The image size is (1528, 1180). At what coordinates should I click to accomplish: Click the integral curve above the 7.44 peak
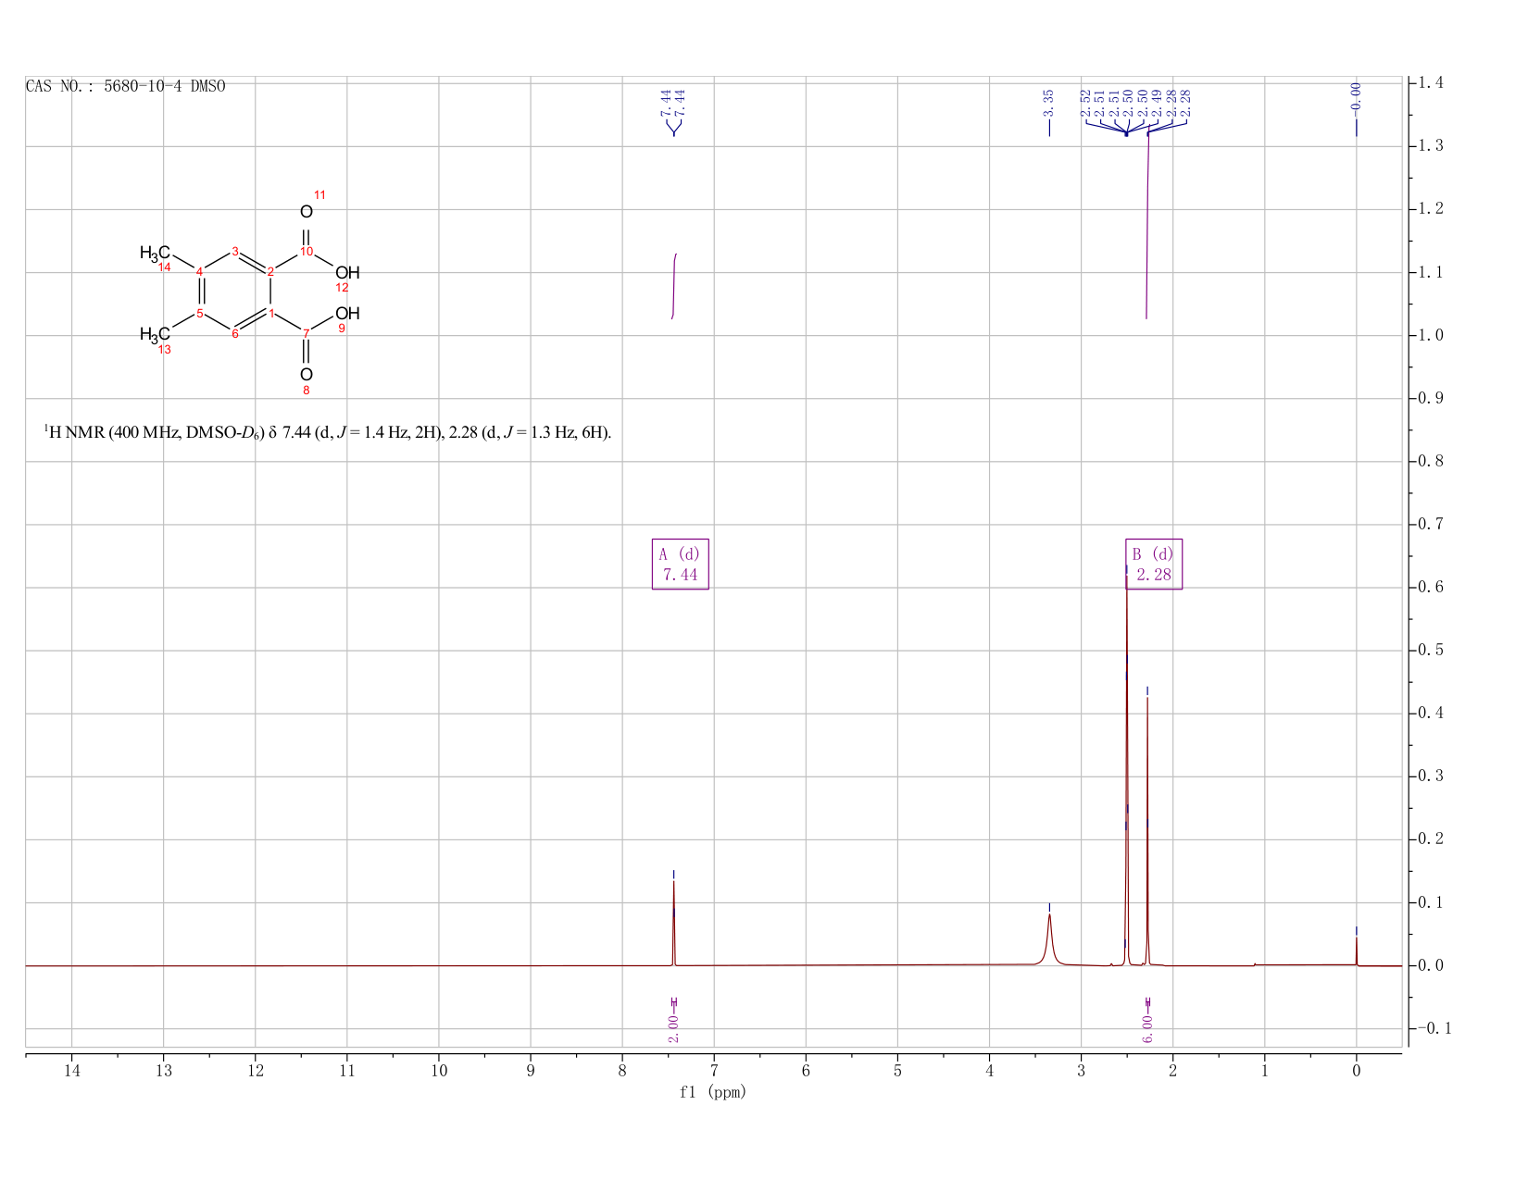[x=674, y=286]
